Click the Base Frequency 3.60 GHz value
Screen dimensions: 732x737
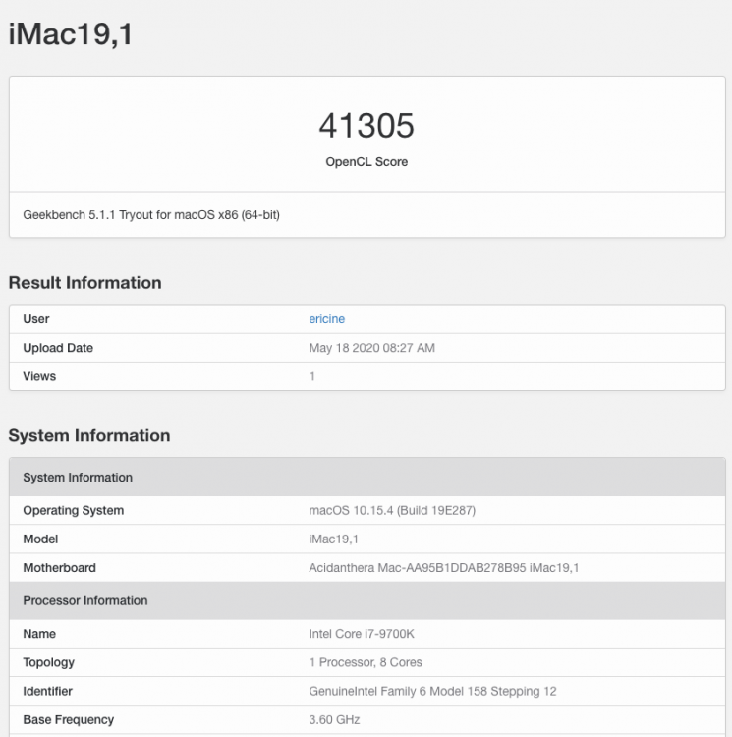tap(334, 720)
